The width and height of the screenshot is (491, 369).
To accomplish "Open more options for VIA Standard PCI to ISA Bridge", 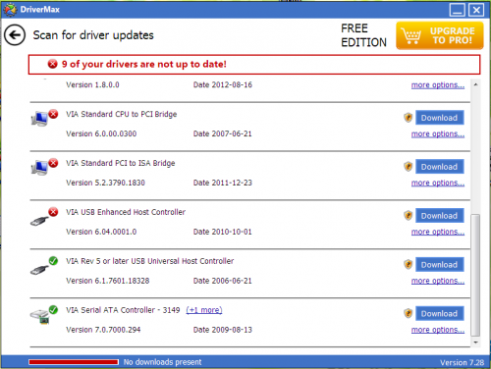I will (x=438, y=183).
